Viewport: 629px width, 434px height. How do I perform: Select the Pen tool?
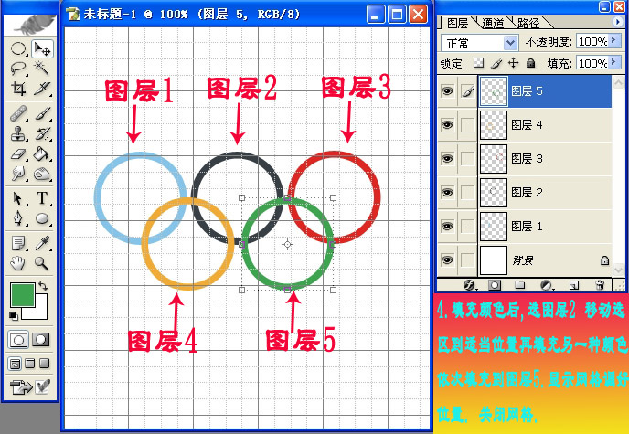pos(18,218)
